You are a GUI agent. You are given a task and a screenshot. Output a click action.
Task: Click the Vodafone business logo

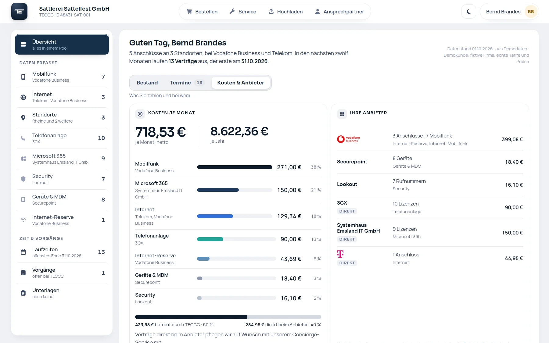pyautogui.click(x=349, y=139)
